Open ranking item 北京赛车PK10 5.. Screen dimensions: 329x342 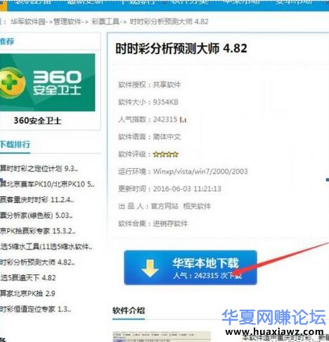[x=47, y=184]
